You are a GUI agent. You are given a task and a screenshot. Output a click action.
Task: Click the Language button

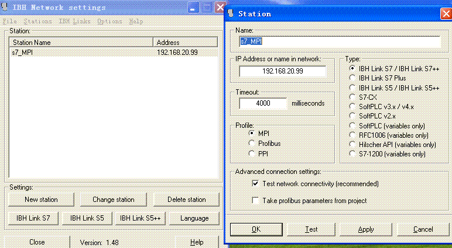[x=194, y=218]
